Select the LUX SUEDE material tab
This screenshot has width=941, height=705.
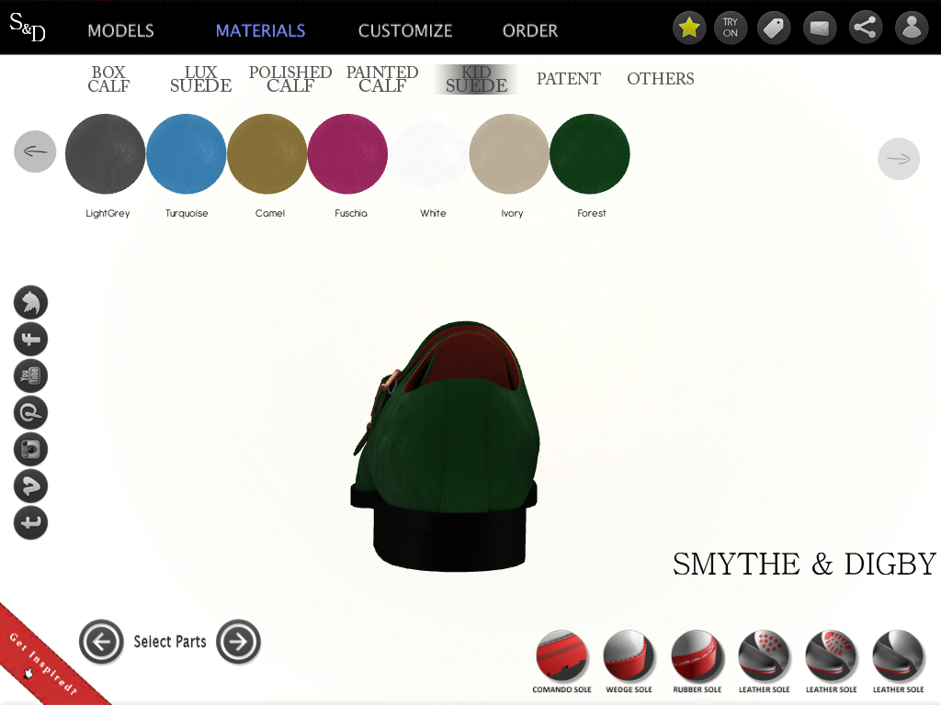200,79
